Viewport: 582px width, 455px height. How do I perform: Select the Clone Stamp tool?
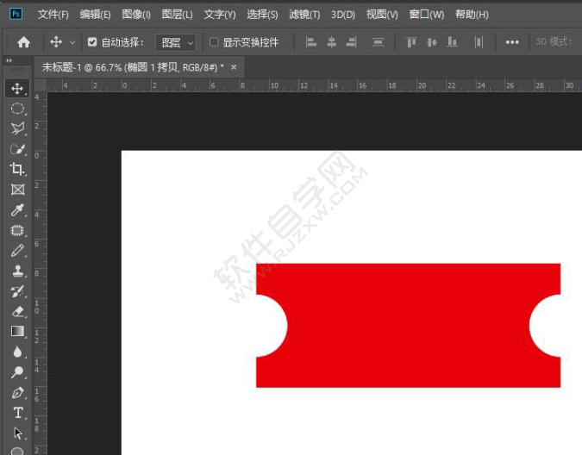[x=17, y=271]
